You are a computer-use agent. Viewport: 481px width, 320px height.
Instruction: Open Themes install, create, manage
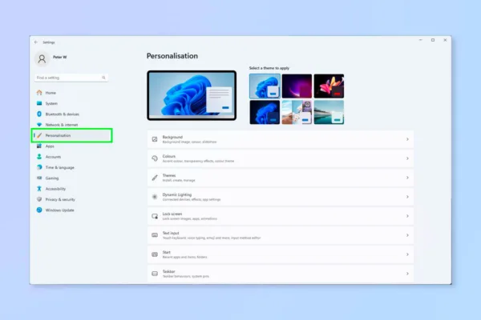coord(281,178)
